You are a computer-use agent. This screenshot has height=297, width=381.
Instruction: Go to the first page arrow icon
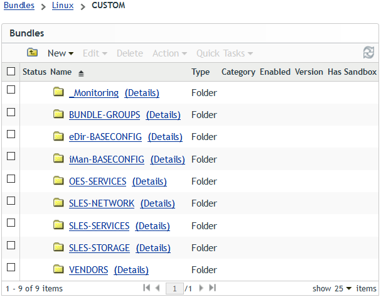tap(147, 288)
